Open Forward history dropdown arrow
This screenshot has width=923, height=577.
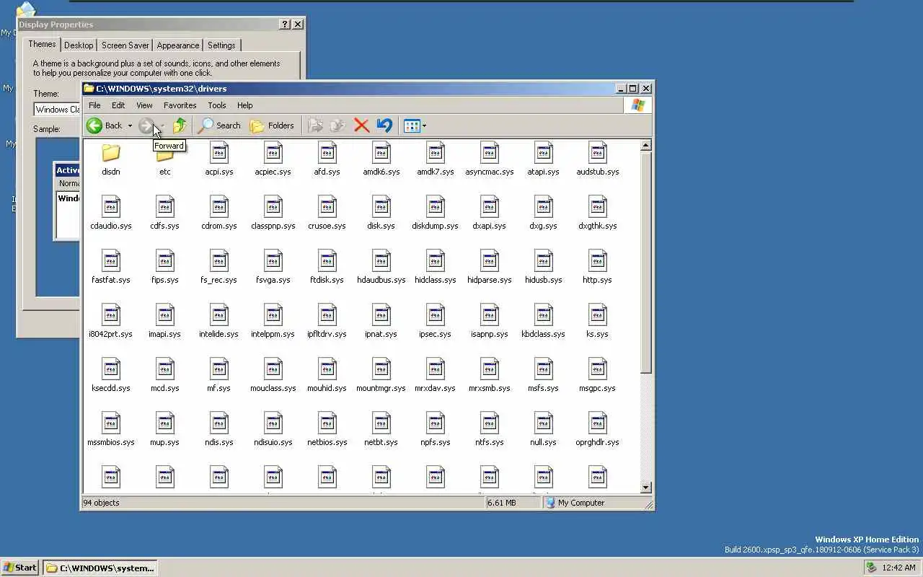click(x=163, y=125)
